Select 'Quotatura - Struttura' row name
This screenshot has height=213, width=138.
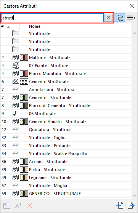[50, 130]
